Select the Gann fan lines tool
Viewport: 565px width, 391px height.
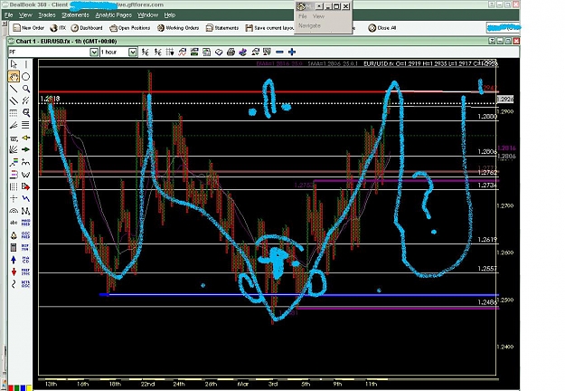(x=14, y=149)
